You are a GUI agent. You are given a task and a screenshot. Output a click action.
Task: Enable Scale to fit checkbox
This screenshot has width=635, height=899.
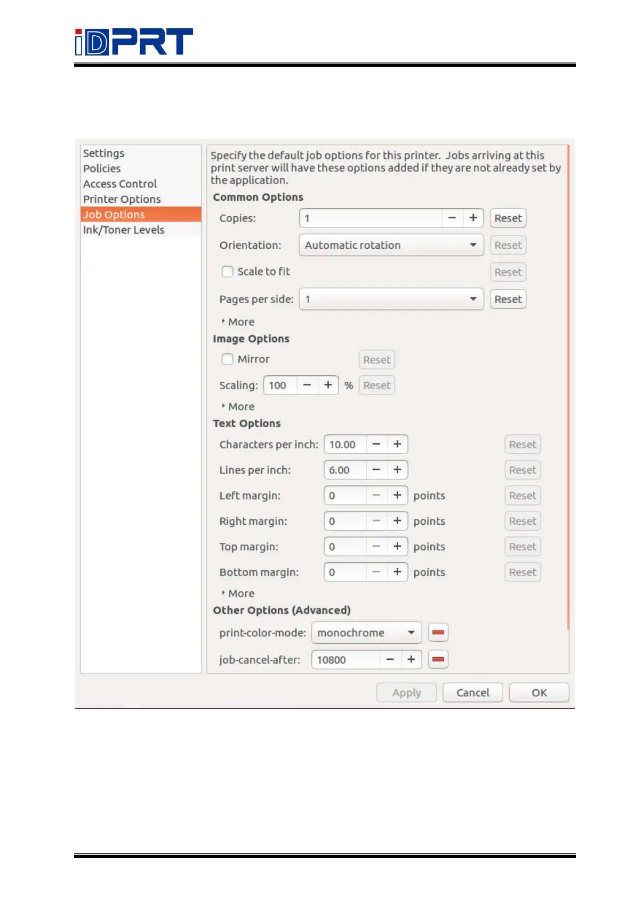click(x=228, y=272)
